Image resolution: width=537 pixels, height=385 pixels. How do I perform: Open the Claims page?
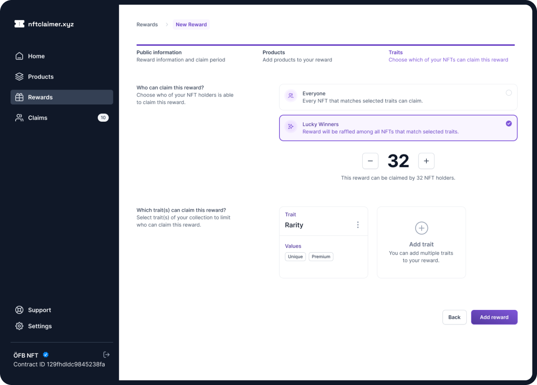click(x=38, y=118)
